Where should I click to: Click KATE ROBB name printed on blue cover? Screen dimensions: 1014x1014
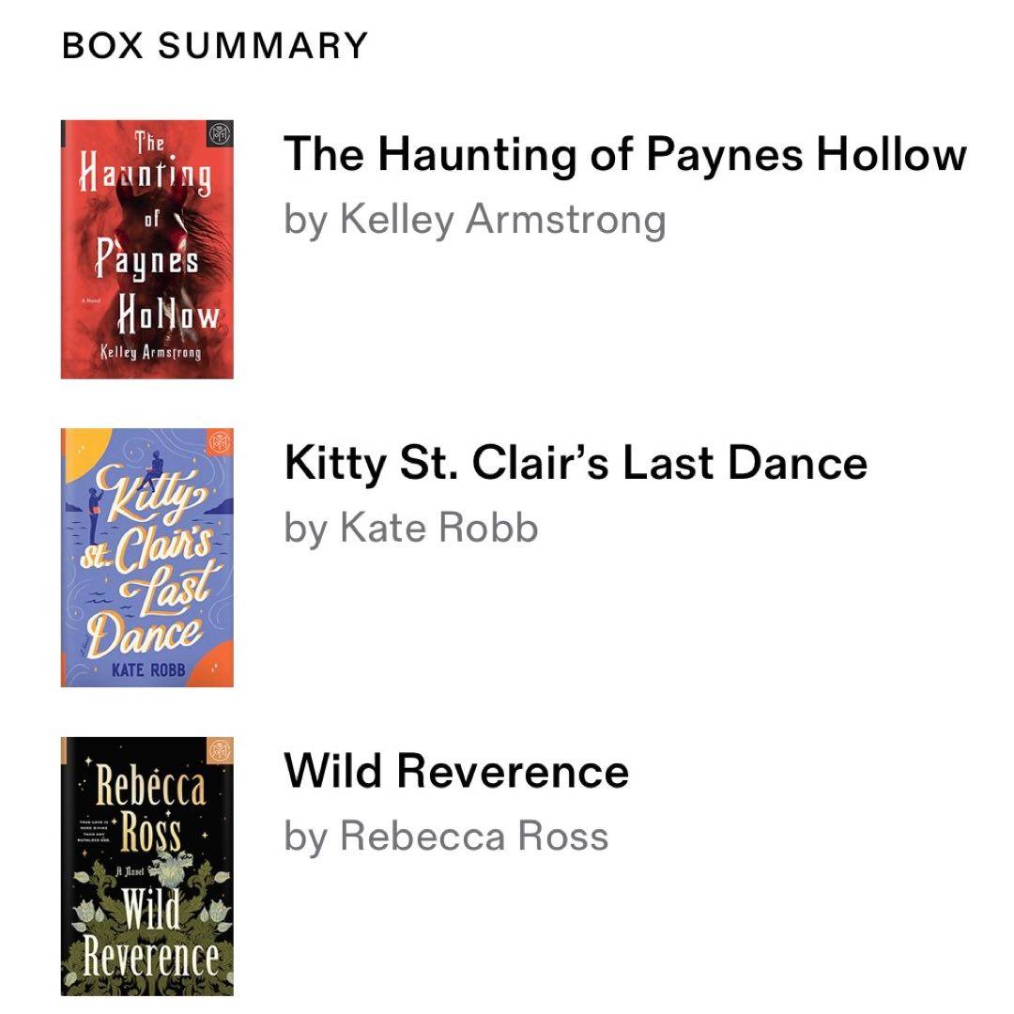pos(148,669)
